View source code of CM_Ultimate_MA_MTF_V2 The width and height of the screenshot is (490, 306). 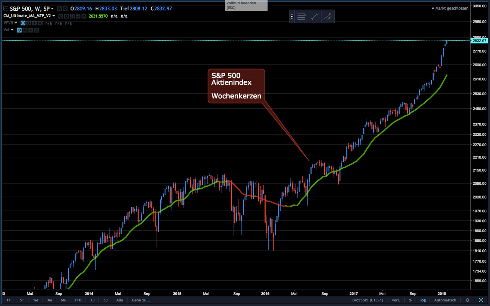[x=72, y=16]
